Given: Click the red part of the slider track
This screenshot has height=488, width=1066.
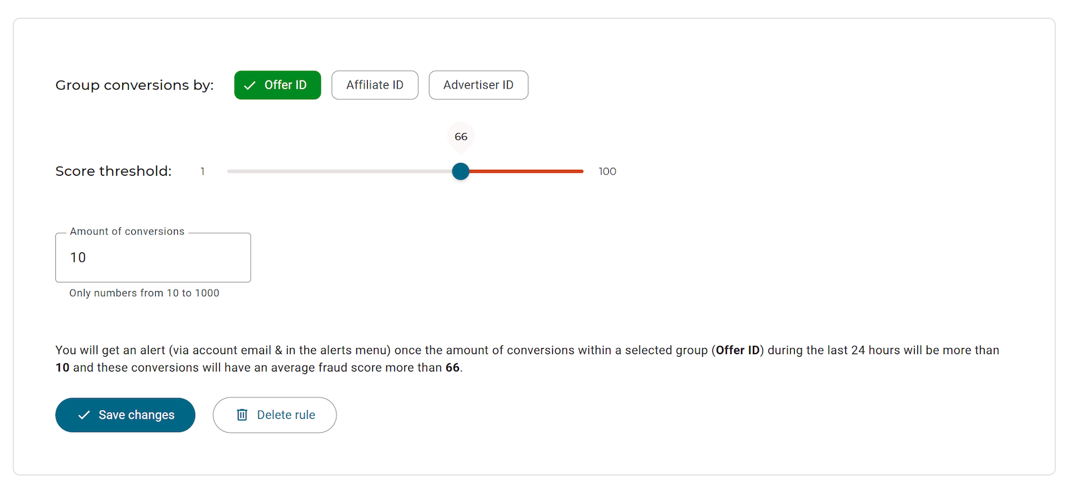Looking at the screenshot, I should (526, 171).
